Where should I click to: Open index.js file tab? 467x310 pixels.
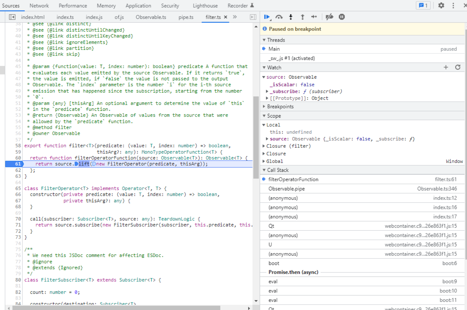coord(94,17)
